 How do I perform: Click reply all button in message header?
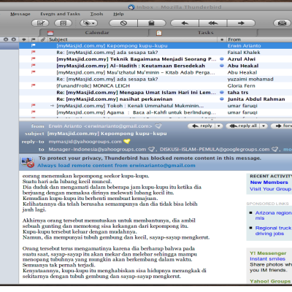tap(243, 126)
